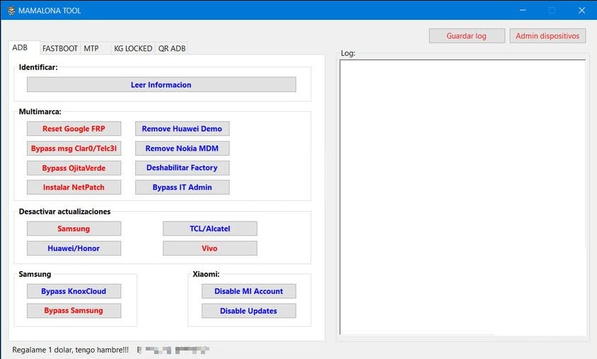Click Remove Huawei Demo
This screenshot has height=359, width=597.
click(182, 129)
